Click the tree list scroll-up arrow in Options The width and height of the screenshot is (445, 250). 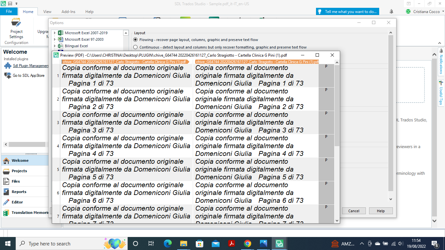coord(126,33)
